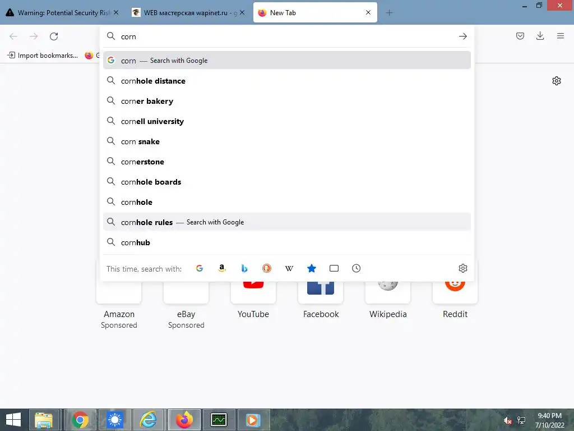The height and width of the screenshot is (431, 574).
Task: Switch to WEB мастерская wapinet.ru tab
Action: pos(188,12)
